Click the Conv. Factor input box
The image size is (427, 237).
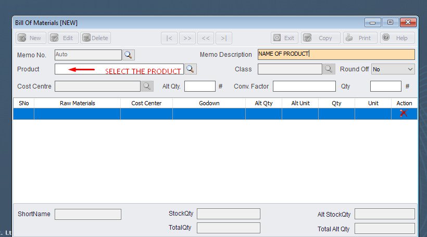[304, 86]
